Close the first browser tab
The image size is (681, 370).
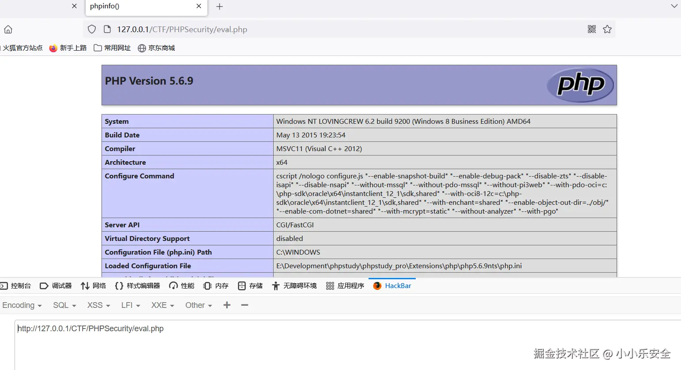pyautogui.click(x=74, y=6)
